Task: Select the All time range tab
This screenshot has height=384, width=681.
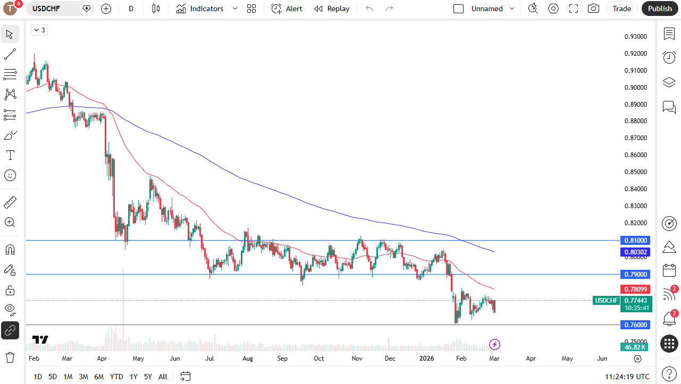Action: [163, 377]
